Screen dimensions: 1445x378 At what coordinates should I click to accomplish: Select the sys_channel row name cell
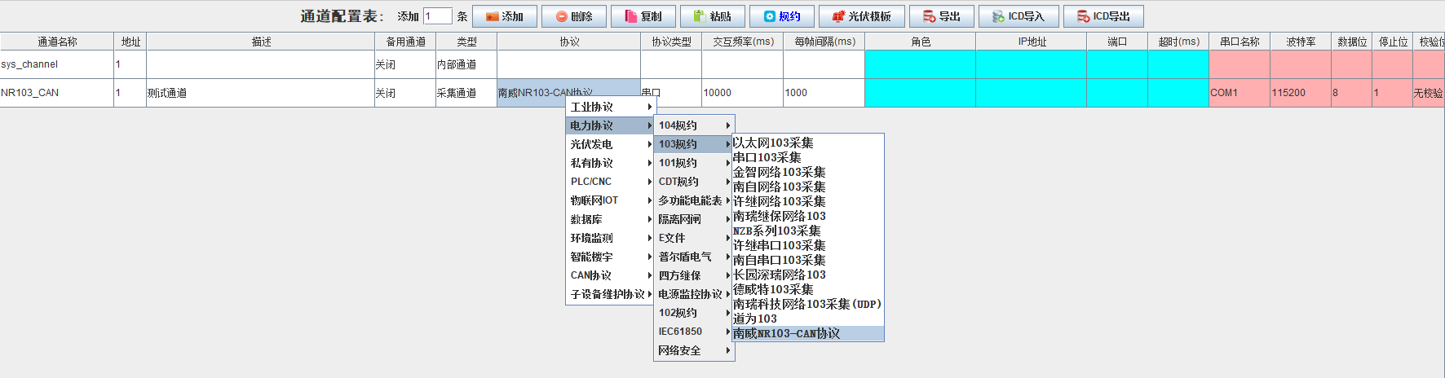(56, 64)
